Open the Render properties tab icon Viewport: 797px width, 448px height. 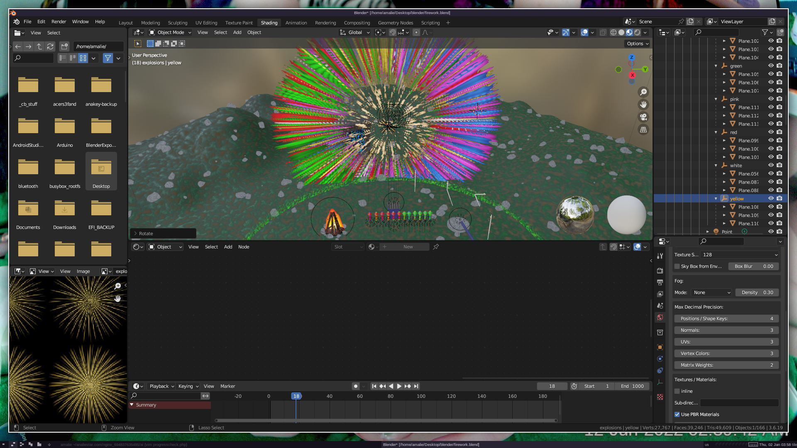click(660, 270)
